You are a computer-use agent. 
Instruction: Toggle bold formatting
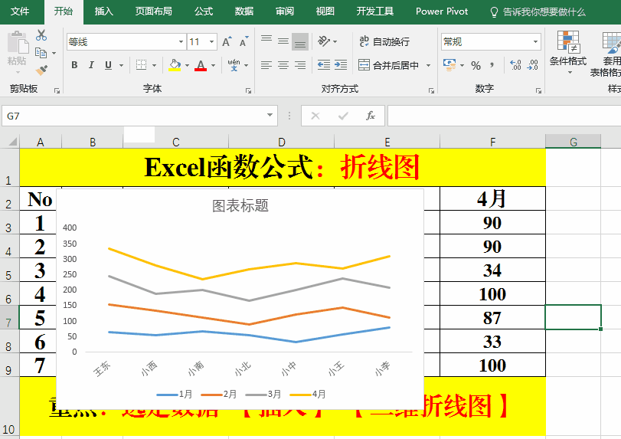[74, 65]
